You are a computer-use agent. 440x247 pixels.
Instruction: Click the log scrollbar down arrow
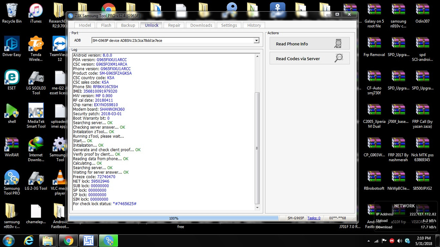[257, 207]
